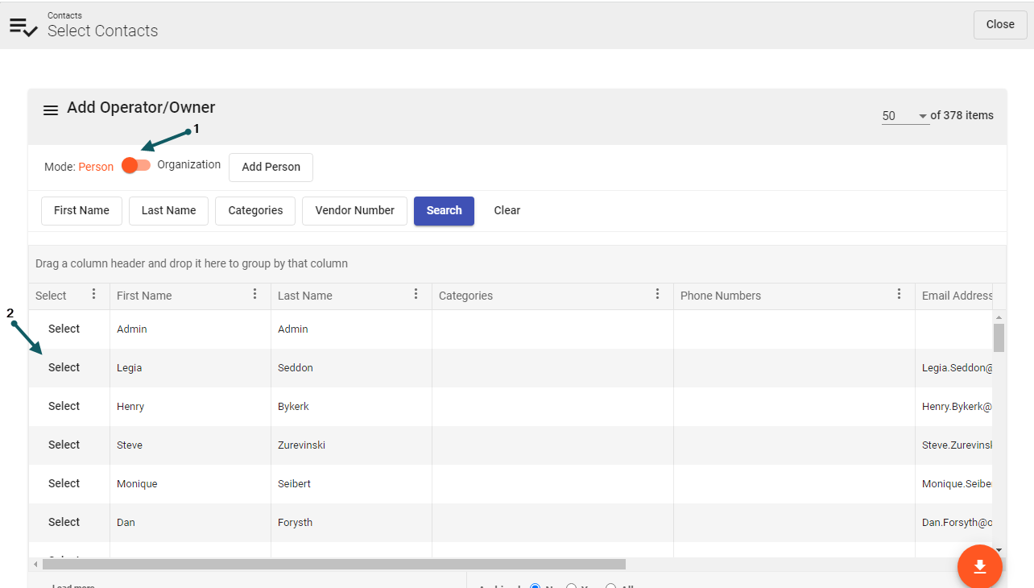Screen dimensions: 1034x588
Task: Open the First Name column options menu
Action: click(x=255, y=294)
